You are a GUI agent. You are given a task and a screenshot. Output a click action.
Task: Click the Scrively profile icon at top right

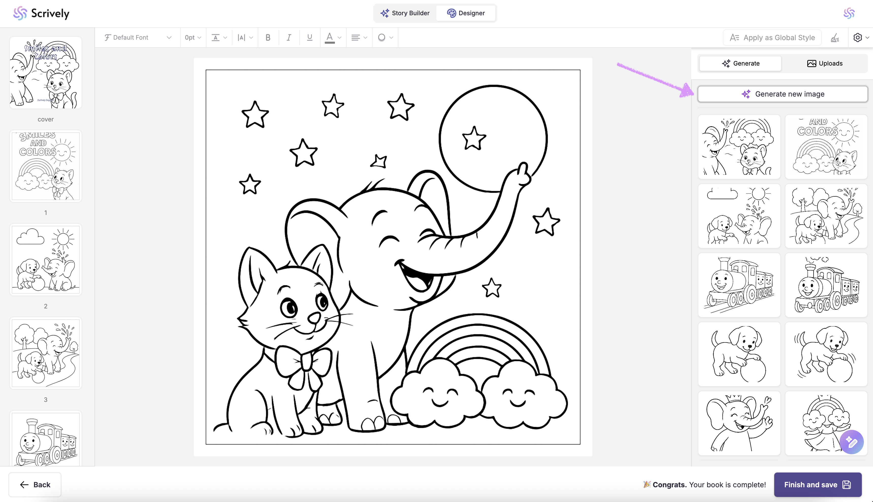point(849,13)
